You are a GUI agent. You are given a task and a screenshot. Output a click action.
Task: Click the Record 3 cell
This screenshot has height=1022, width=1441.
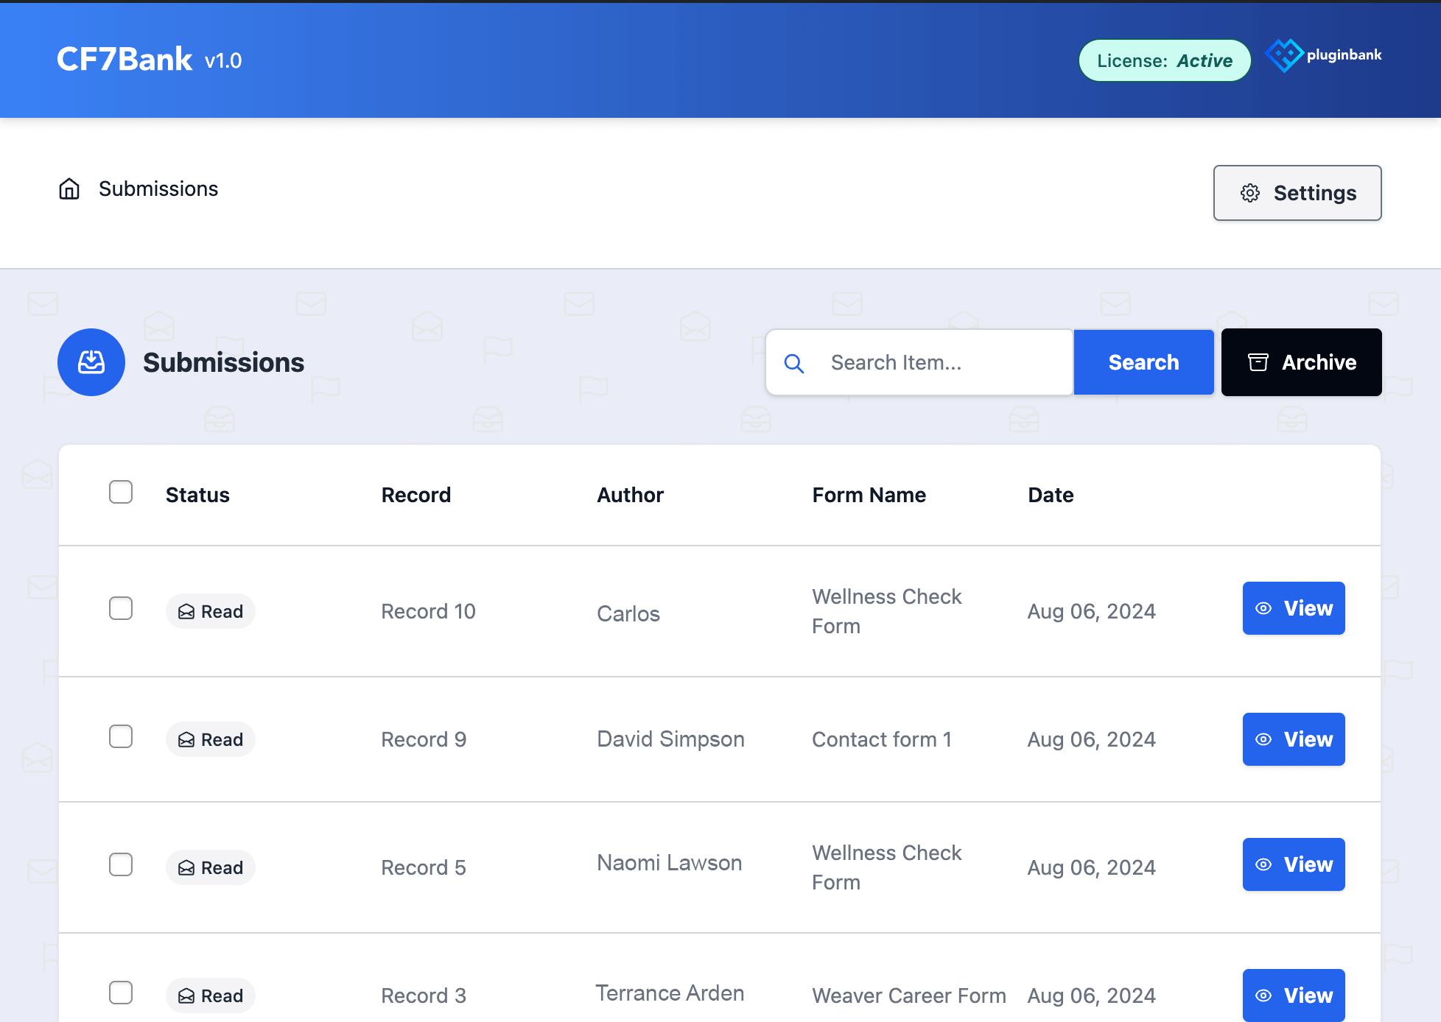[424, 995]
